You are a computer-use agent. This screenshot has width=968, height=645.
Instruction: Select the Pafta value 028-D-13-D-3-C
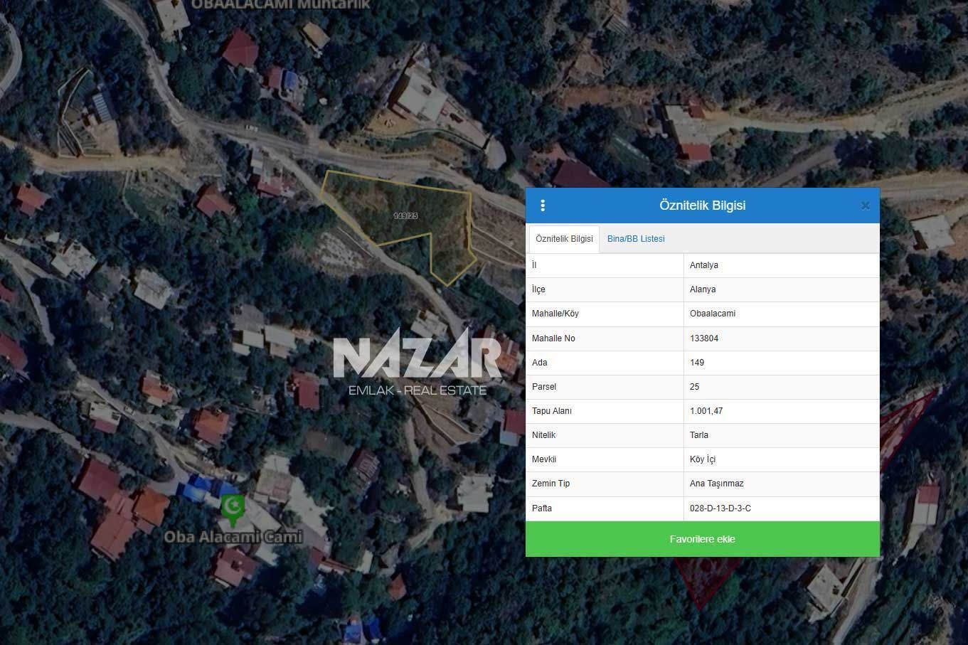coord(720,508)
